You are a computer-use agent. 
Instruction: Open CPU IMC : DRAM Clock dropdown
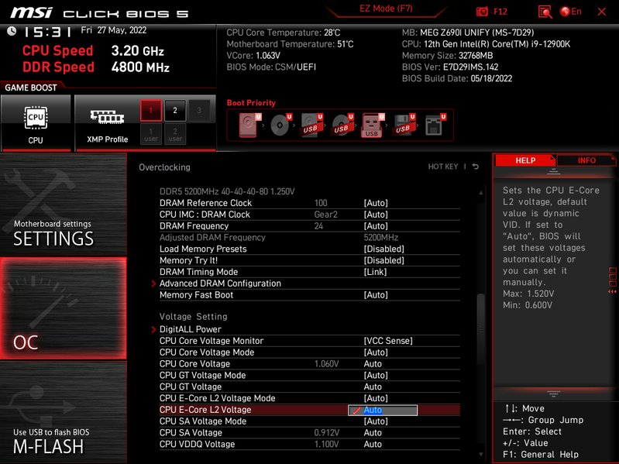(x=376, y=215)
